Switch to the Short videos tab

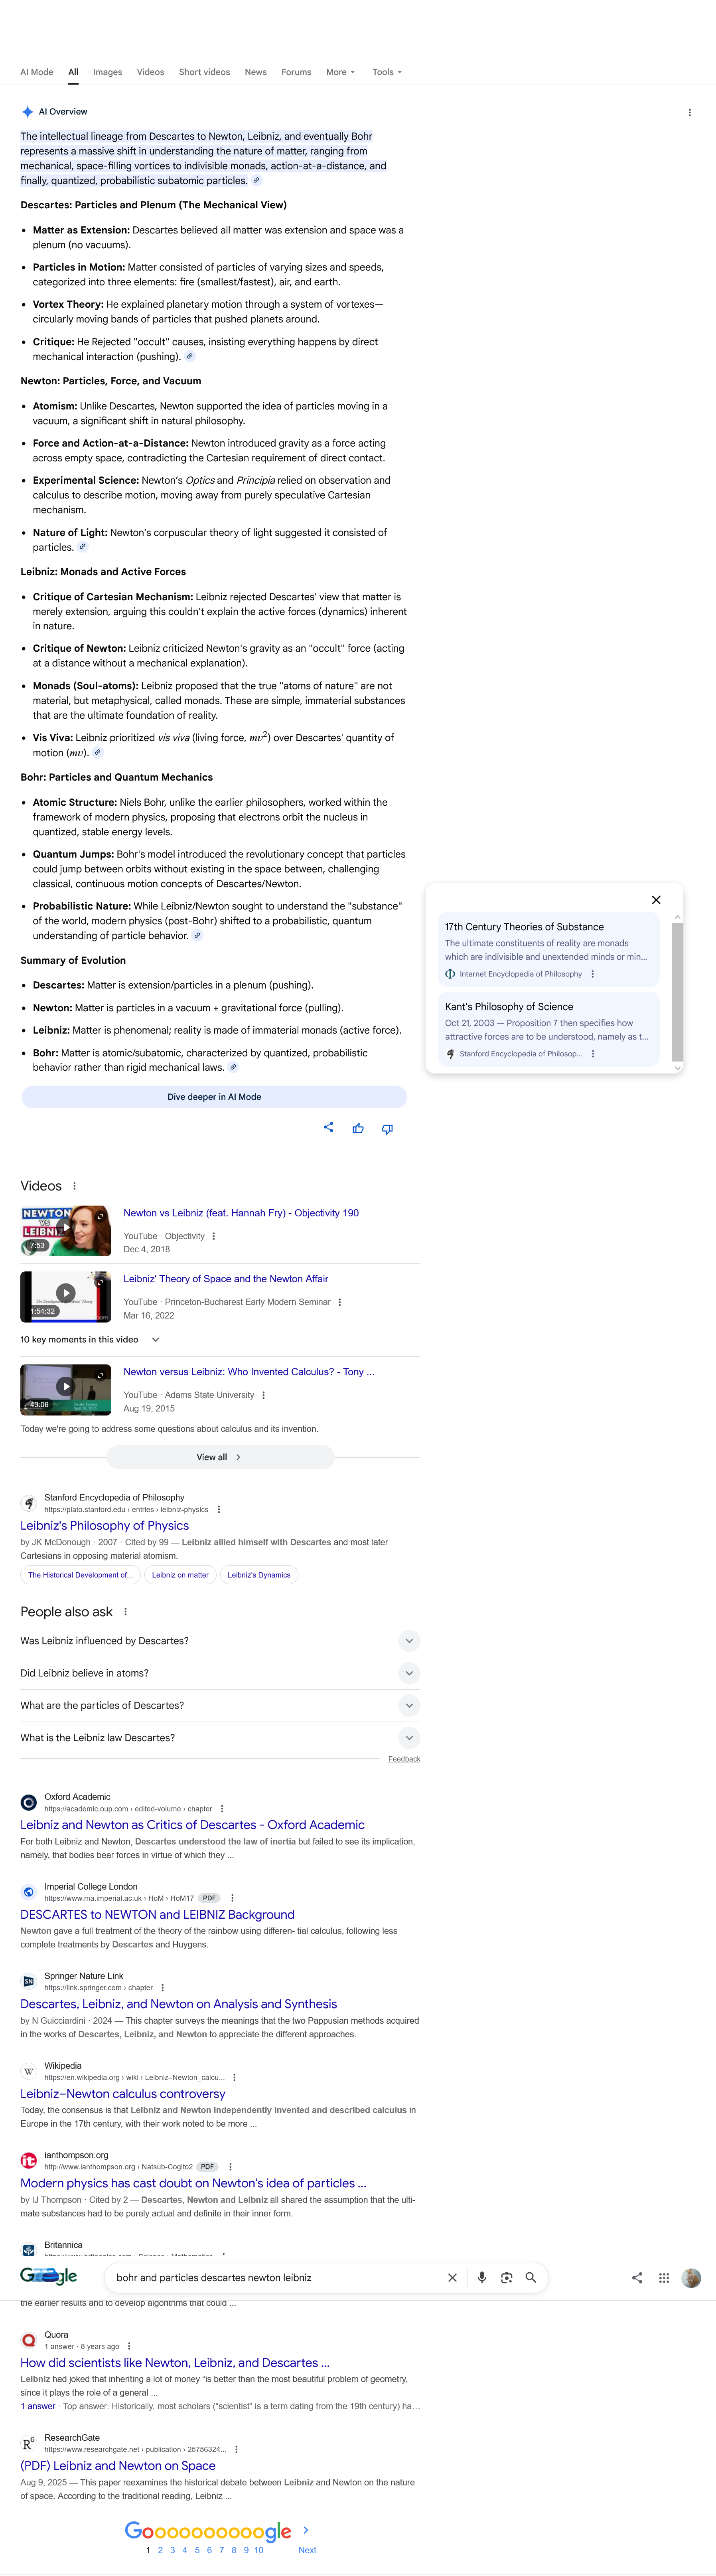click(204, 72)
